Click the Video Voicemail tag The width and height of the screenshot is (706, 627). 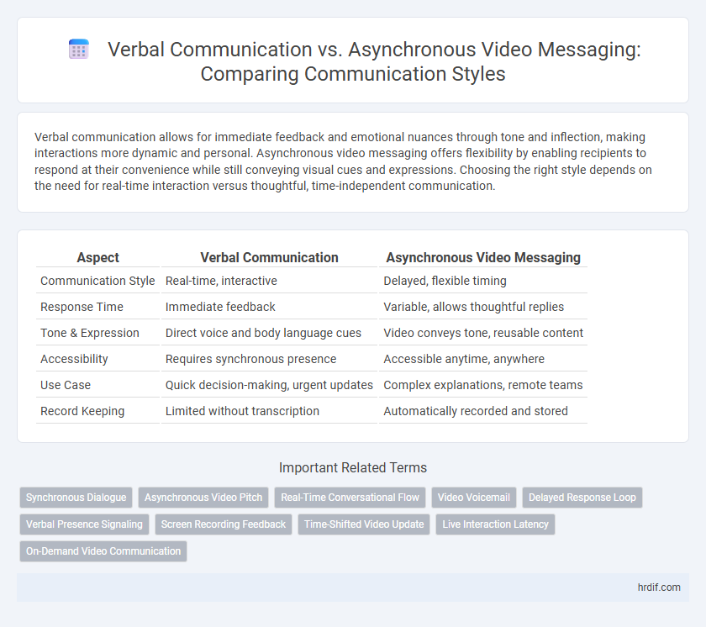[474, 498]
